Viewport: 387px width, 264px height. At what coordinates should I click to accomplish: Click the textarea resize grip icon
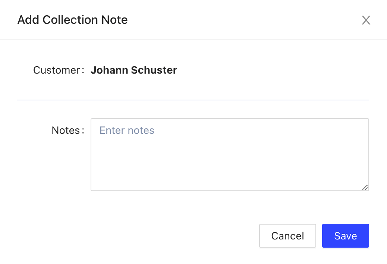pos(365,187)
